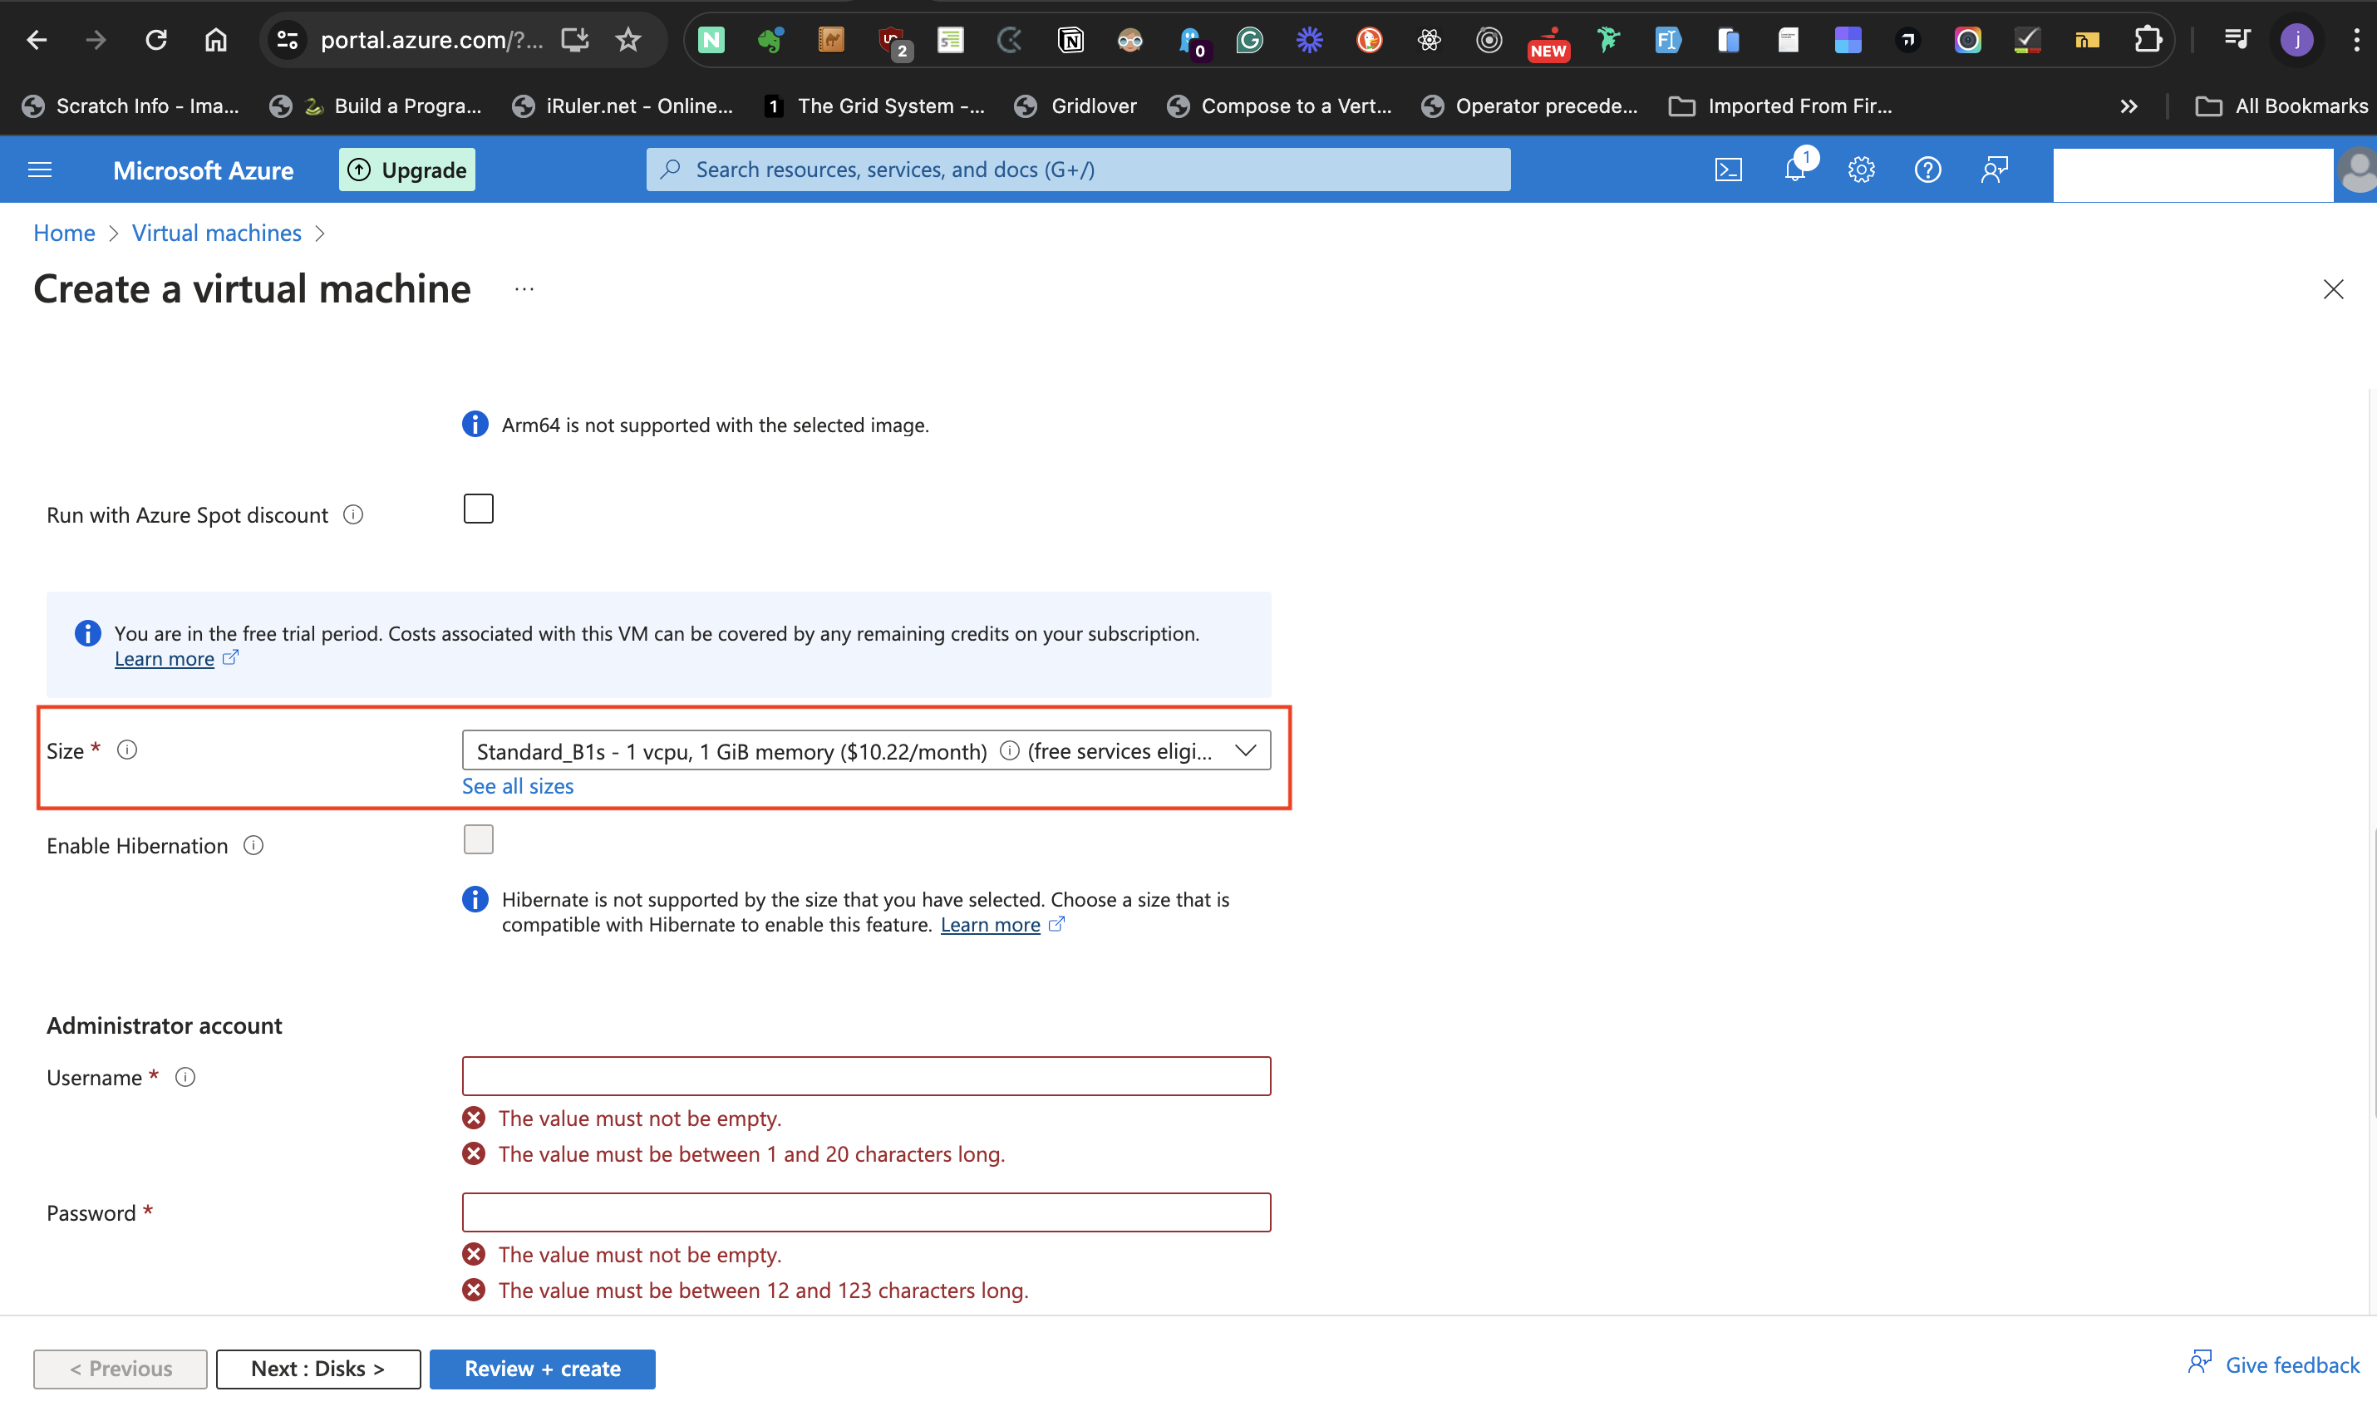Open the Help question mark icon
This screenshot has height=1421, width=2377.
point(1927,170)
